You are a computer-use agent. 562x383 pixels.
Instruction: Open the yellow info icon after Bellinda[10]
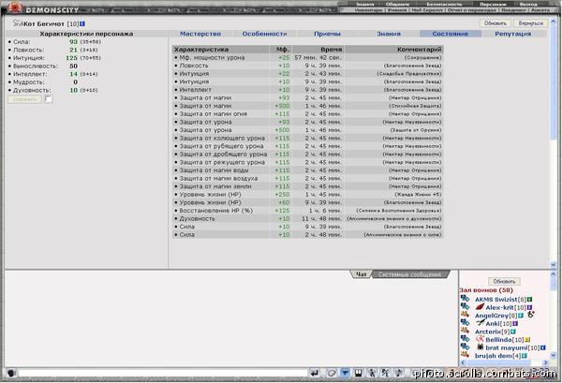click(x=527, y=340)
